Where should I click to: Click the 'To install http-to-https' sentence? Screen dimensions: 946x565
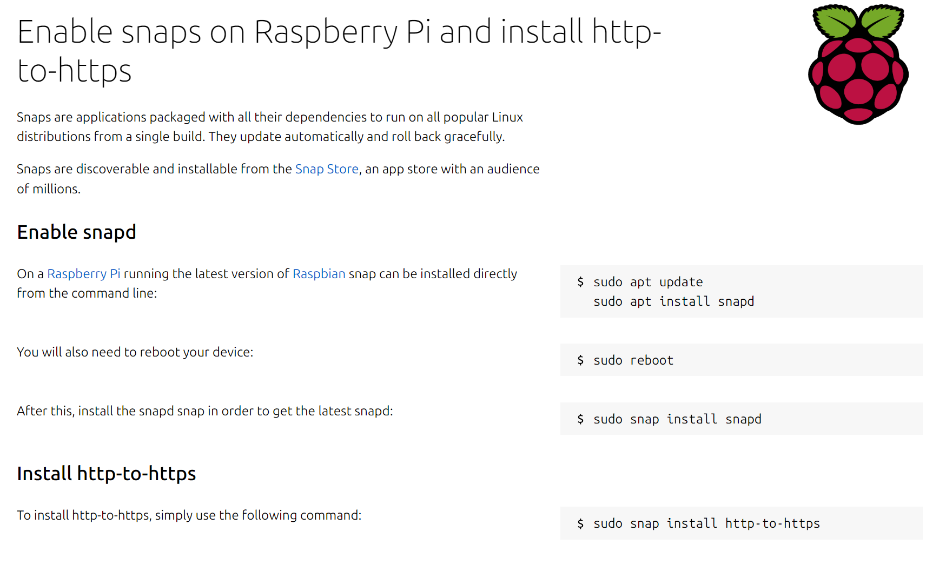click(x=189, y=515)
